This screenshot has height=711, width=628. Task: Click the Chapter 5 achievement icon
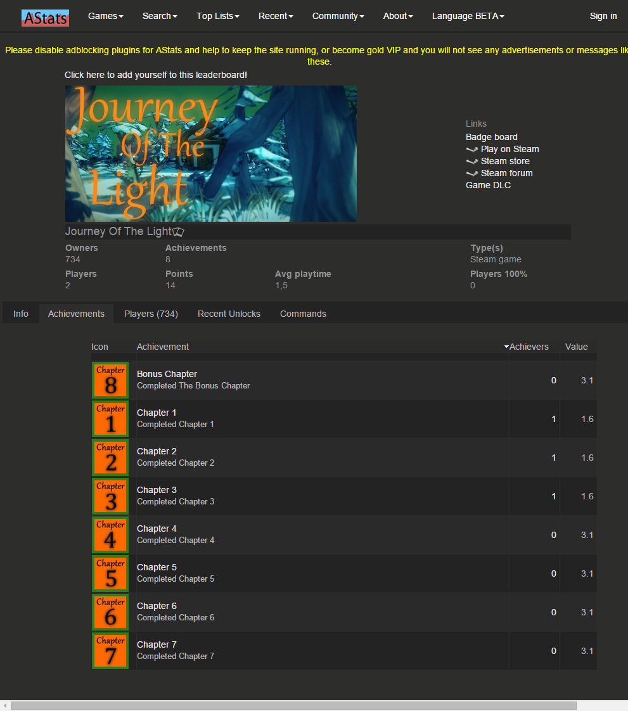[x=110, y=573]
